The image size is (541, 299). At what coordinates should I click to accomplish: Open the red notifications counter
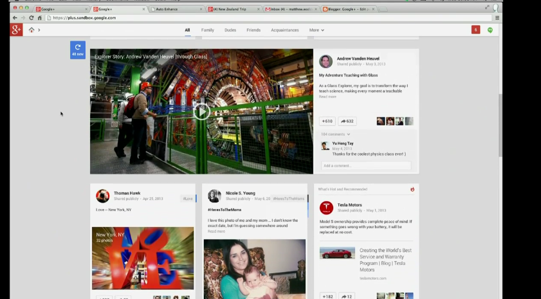point(476,30)
